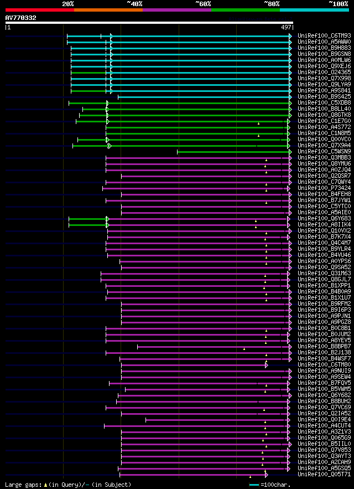Select the UniRef100_A2CAH9 label
The width and height of the screenshot is (354, 489).
coord(324,461)
